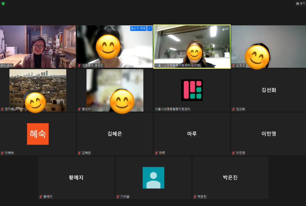
Task: Click muted mic icon beside 박은진 label
Action: point(195,197)
